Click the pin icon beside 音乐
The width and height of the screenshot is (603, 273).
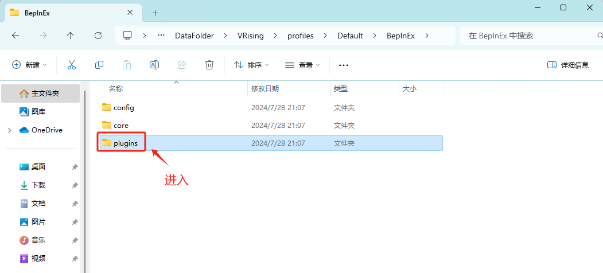(x=75, y=240)
